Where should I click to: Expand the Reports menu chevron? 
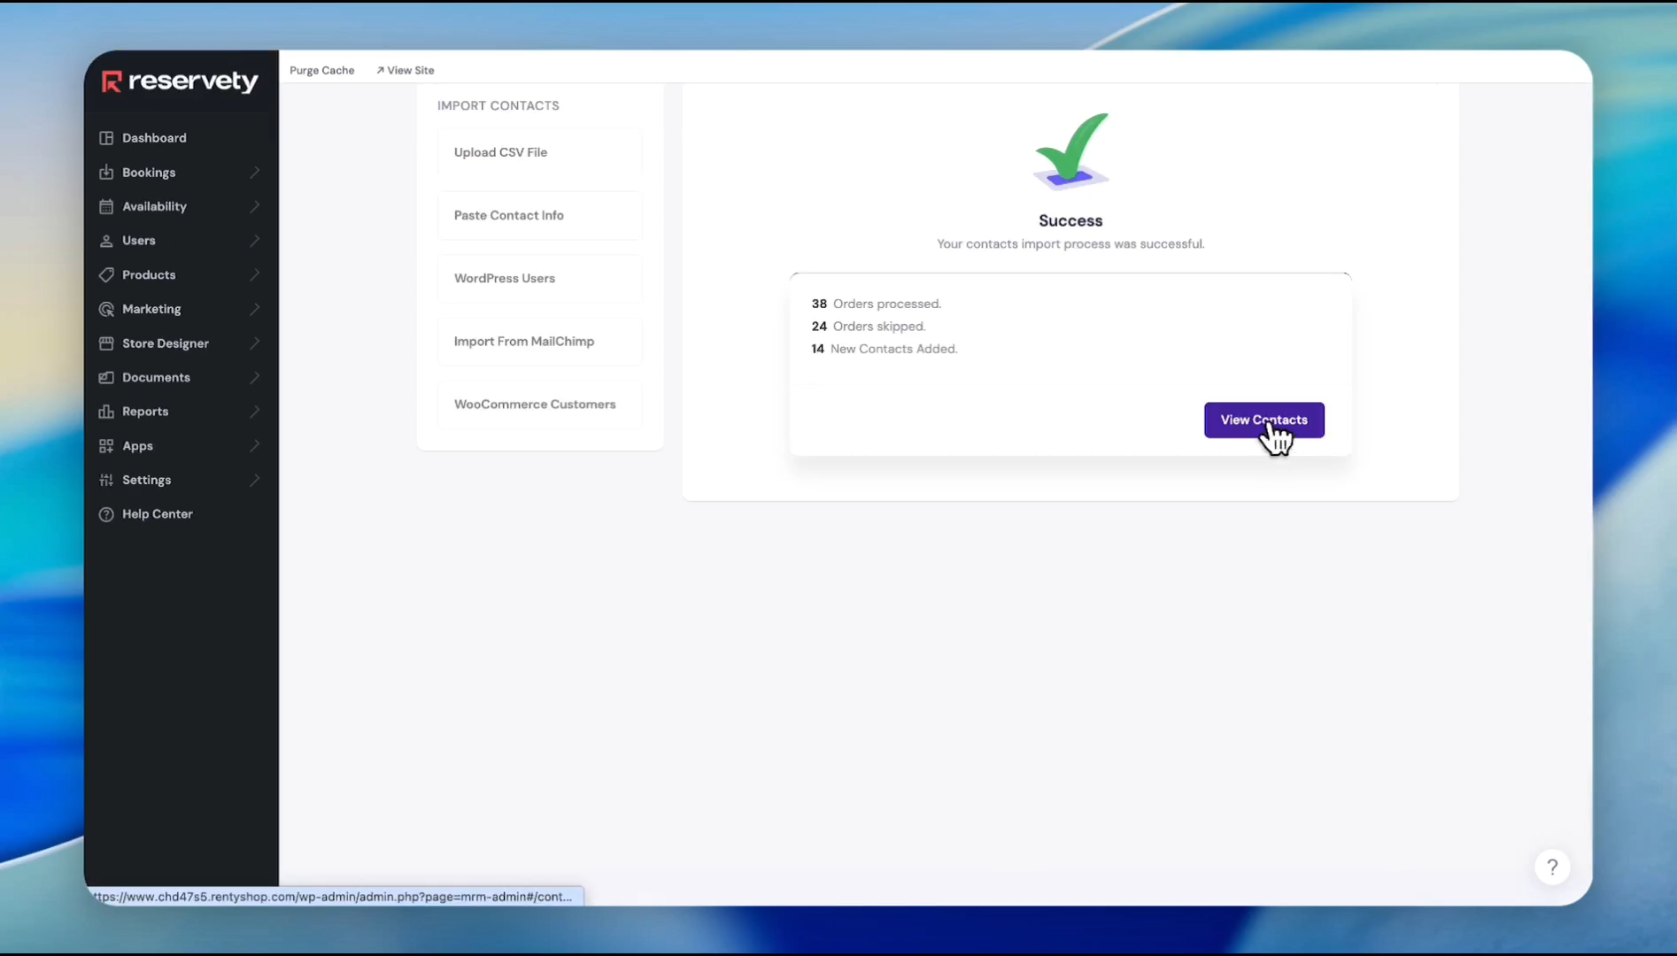tap(255, 412)
